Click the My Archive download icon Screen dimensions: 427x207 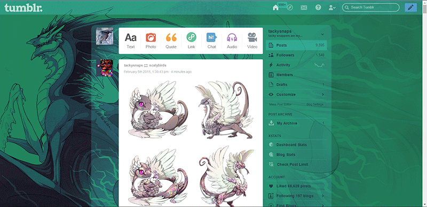pos(271,123)
